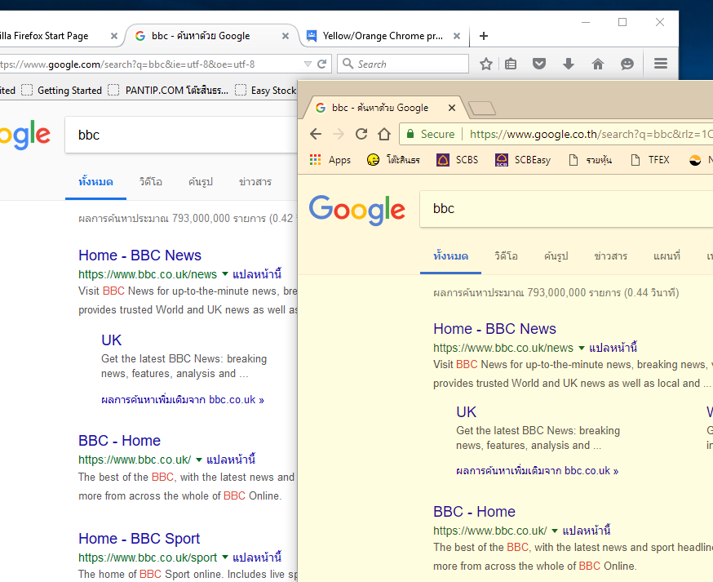Expand dropdown beside www.bbc.co.uk/ in Chrome
This screenshot has height=582, width=713.
554,531
